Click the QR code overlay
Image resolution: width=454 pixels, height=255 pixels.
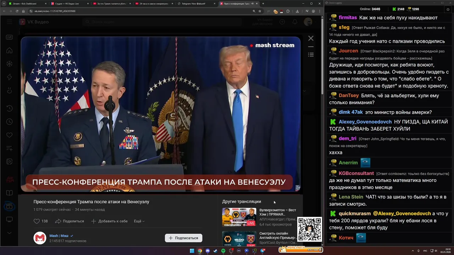(x=310, y=229)
